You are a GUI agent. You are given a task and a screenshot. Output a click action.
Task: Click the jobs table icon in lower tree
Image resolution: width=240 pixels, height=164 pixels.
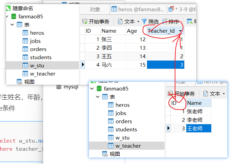(111, 113)
